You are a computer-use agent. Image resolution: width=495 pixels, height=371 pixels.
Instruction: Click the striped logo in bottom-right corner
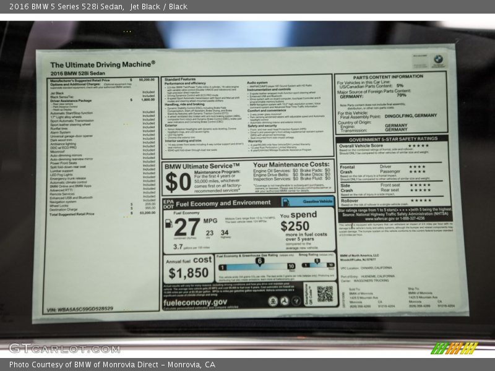click(454, 348)
